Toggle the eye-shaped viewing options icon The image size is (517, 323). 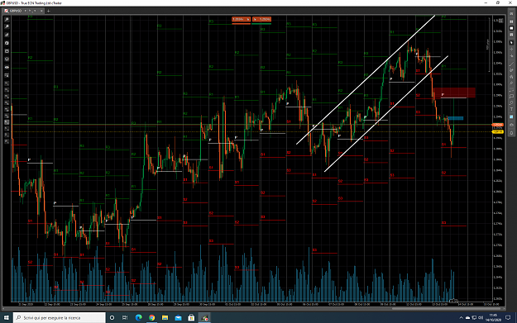point(7,67)
